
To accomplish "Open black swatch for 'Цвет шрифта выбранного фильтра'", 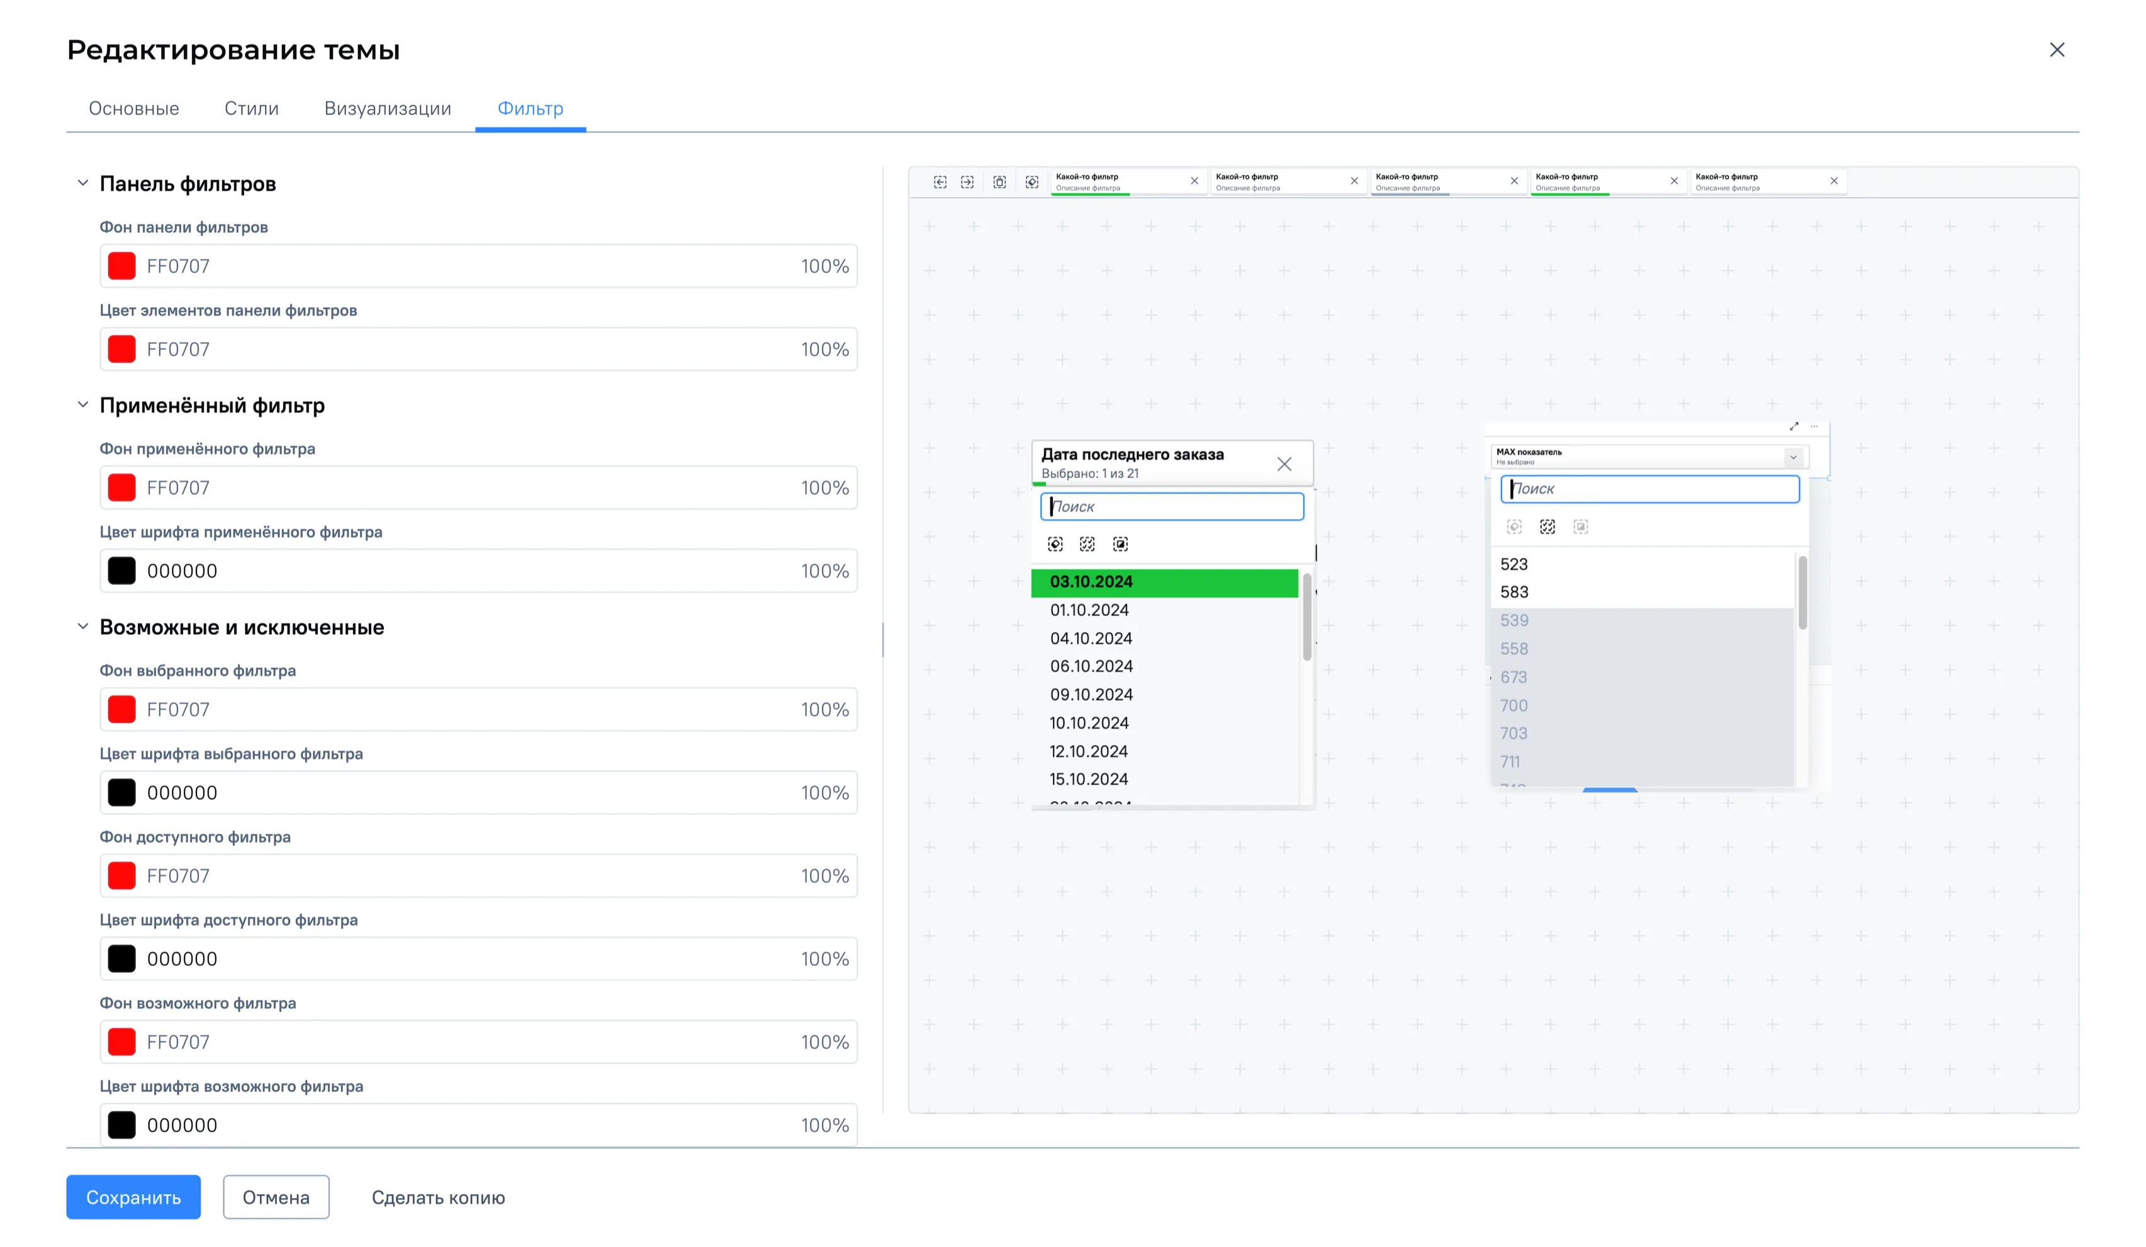I will click(x=122, y=793).
